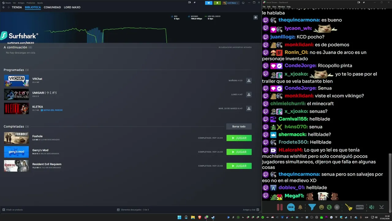Image resolution: width=392 pixels, height=221 pixels.
Task: Open the Brave browser taskbar icon
Action: [x=200, y=217]
